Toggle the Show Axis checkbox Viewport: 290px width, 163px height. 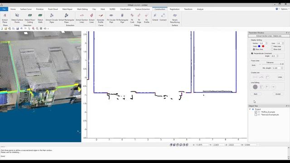[x=254, y=49]
